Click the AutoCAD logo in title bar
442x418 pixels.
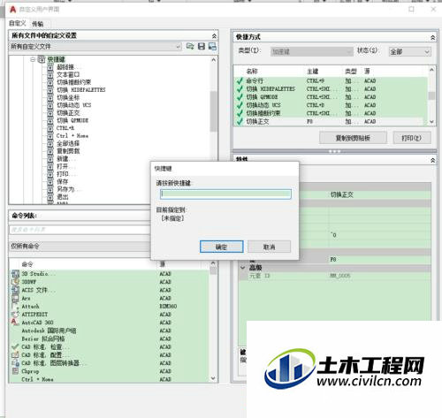(13, 10)
